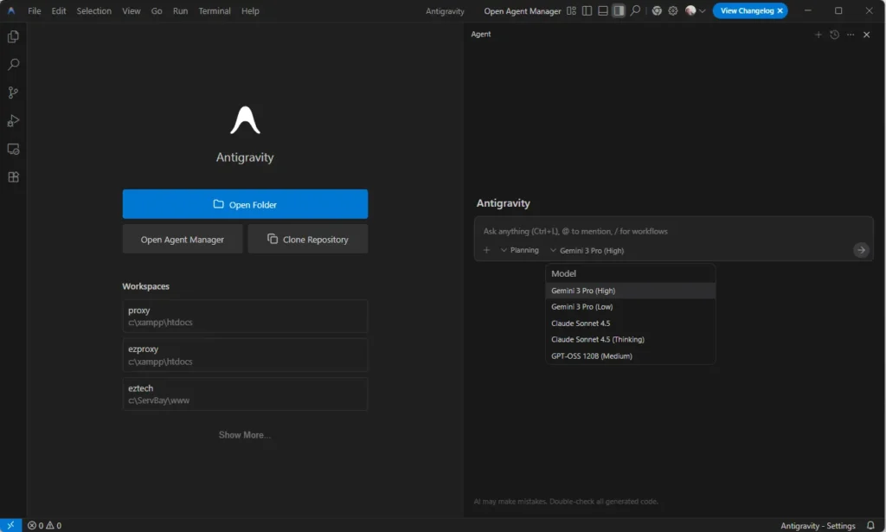Toggle the bottom panel visibility
This screenshot has height=532, width=886.
pos(601,10)
